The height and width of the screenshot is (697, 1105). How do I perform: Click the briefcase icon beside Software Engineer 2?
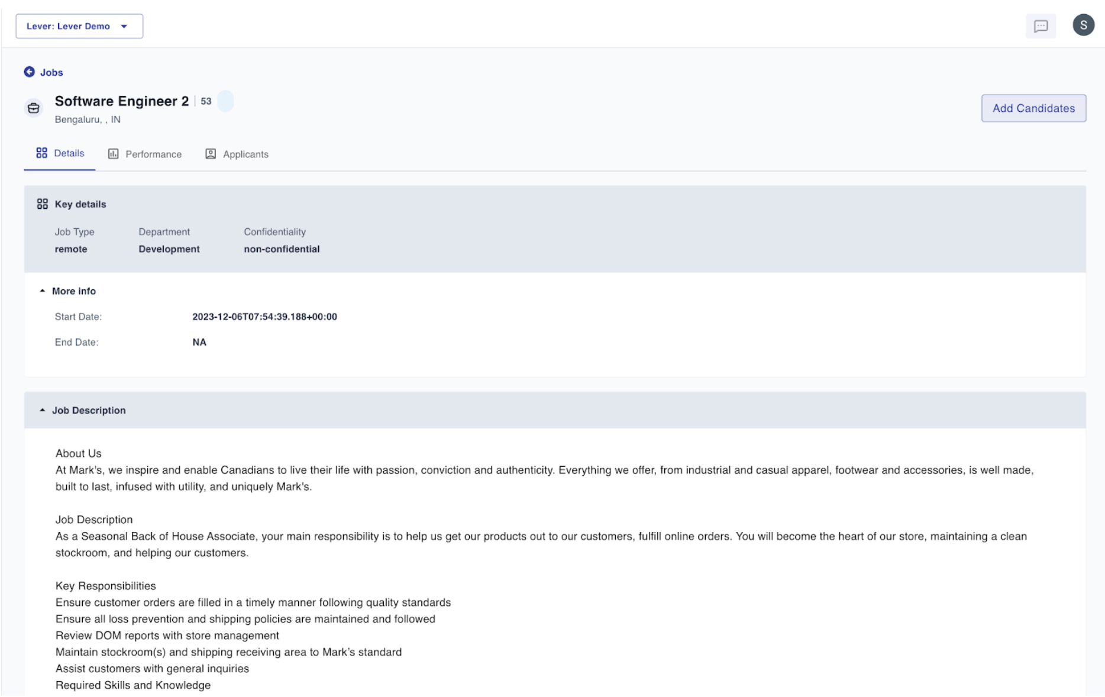34,108
